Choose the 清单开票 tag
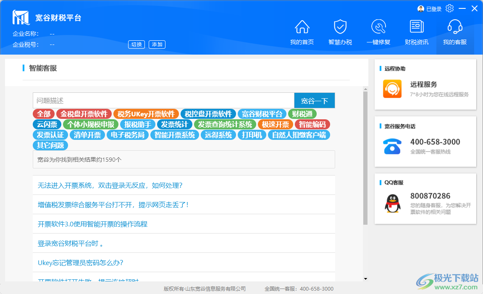The height and width of the screenshot is (294, 483). coord(87,135)
